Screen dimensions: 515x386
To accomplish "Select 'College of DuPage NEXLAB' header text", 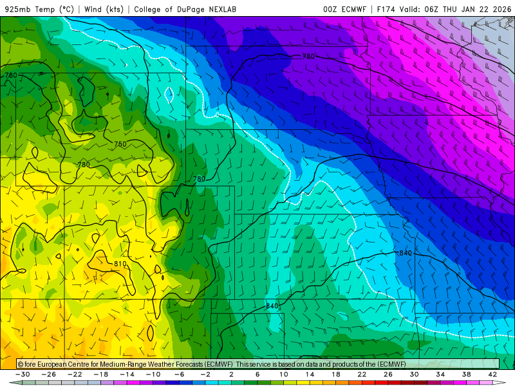I will point(185,9).
